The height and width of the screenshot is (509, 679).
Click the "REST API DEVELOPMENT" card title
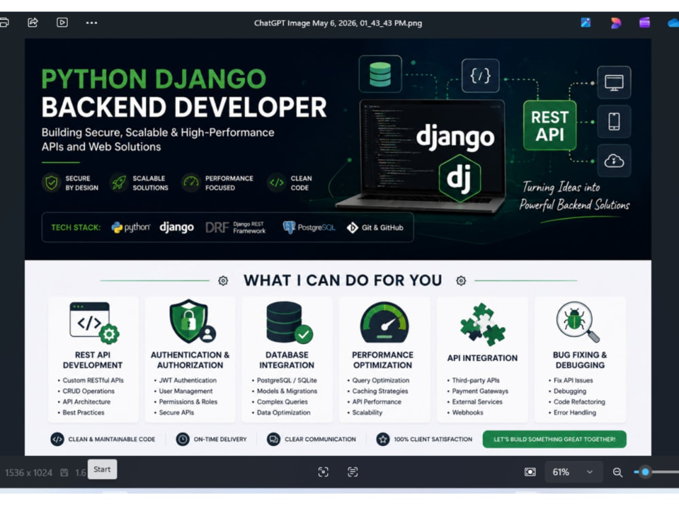tap(92, 360)
